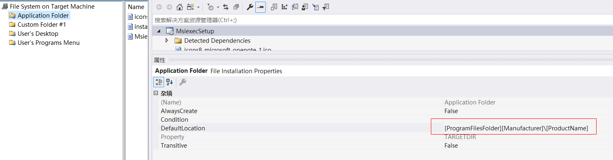Viewport: 613px width, 160px height.
Task: Open the Custom Actions Editor icon
Action: click(315, 7)
